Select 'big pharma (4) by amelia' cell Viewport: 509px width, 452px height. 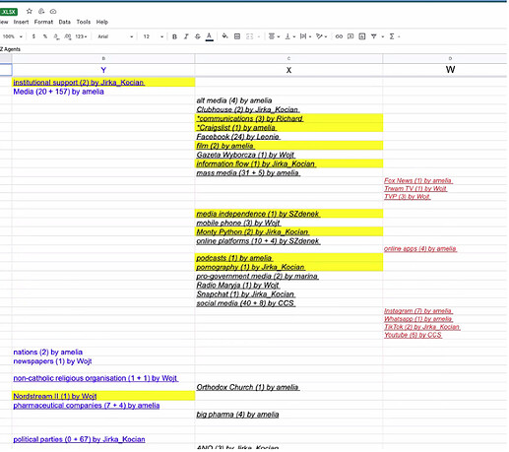288,415
